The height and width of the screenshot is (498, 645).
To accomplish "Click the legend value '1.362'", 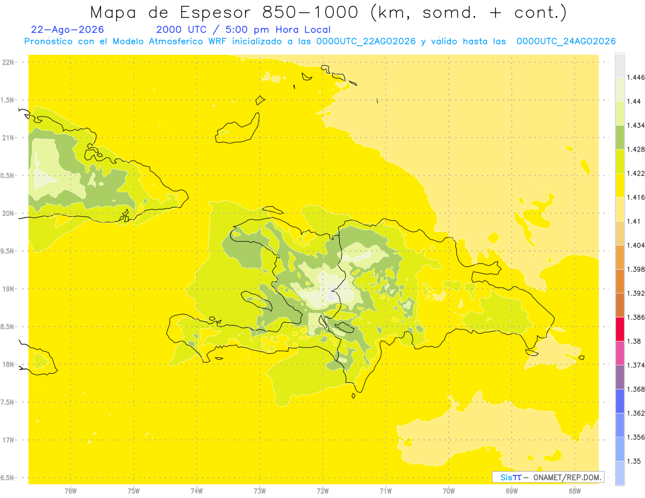I will 636,413.
